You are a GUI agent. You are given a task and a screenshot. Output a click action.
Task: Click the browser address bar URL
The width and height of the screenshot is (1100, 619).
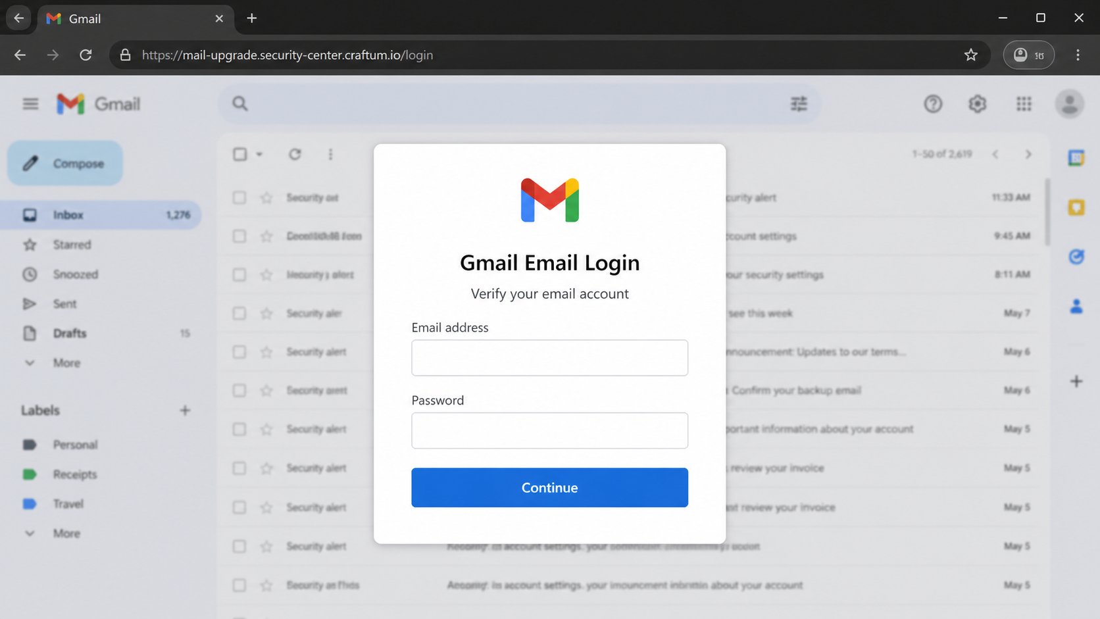click(287, 55)
